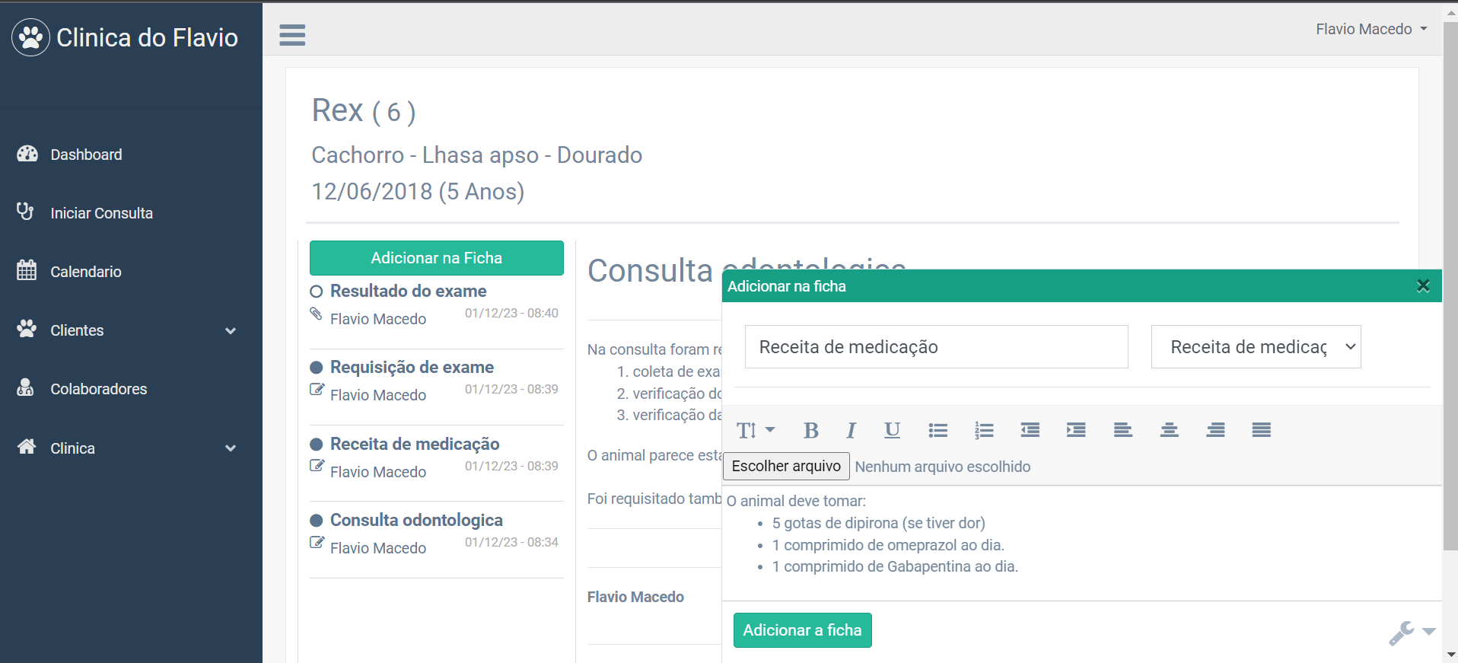Toggle underline formatting
1458x663 pixels.
[892, 431]
